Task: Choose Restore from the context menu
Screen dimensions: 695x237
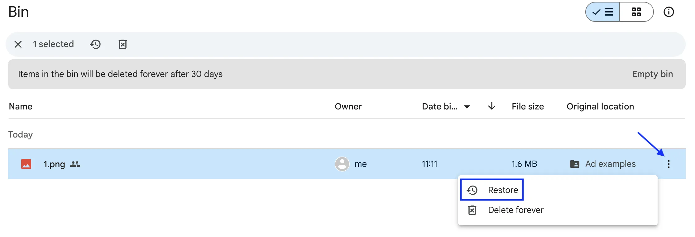Action: (x=503, y=190)
